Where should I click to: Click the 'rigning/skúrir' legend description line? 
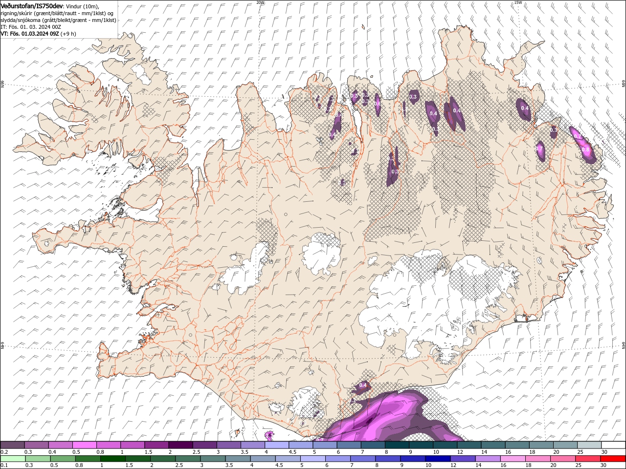tap(57, 13)
